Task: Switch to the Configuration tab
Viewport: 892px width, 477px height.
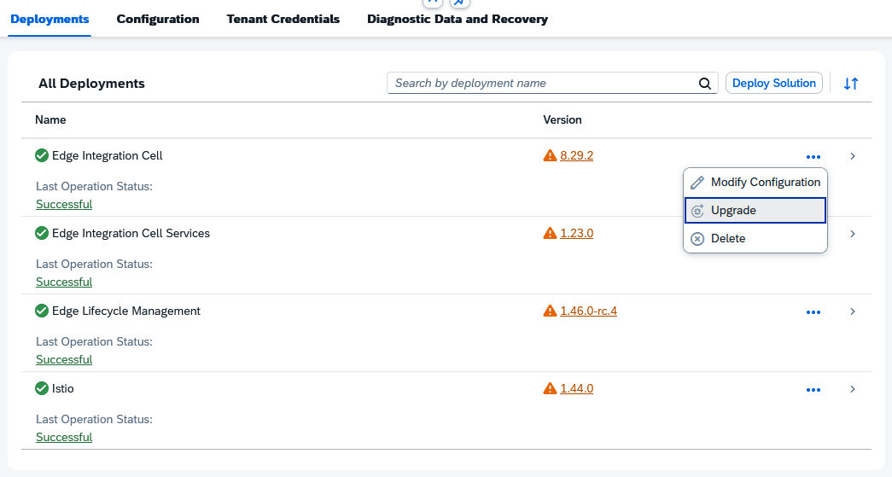Action: [x=158, y=19]
